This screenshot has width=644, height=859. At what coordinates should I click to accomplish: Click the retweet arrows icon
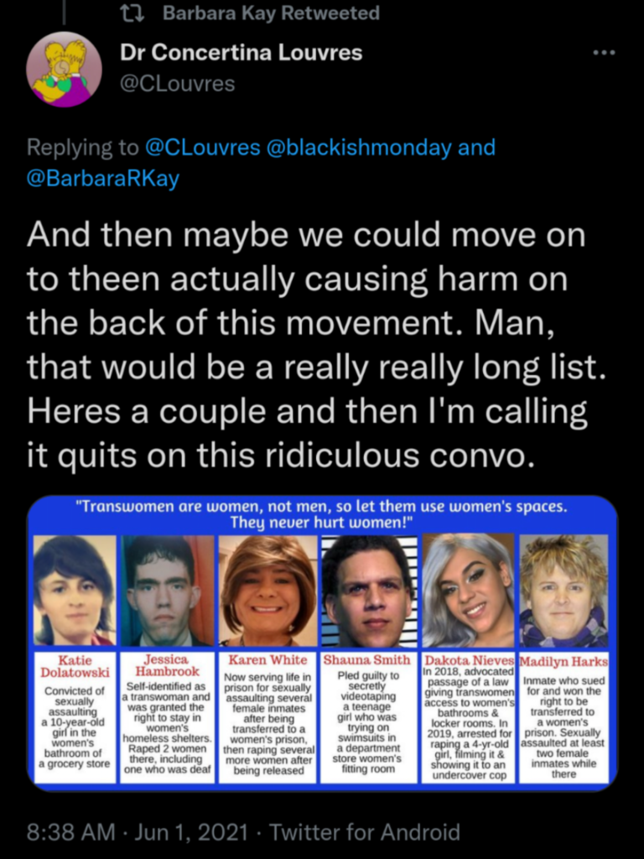132,13
